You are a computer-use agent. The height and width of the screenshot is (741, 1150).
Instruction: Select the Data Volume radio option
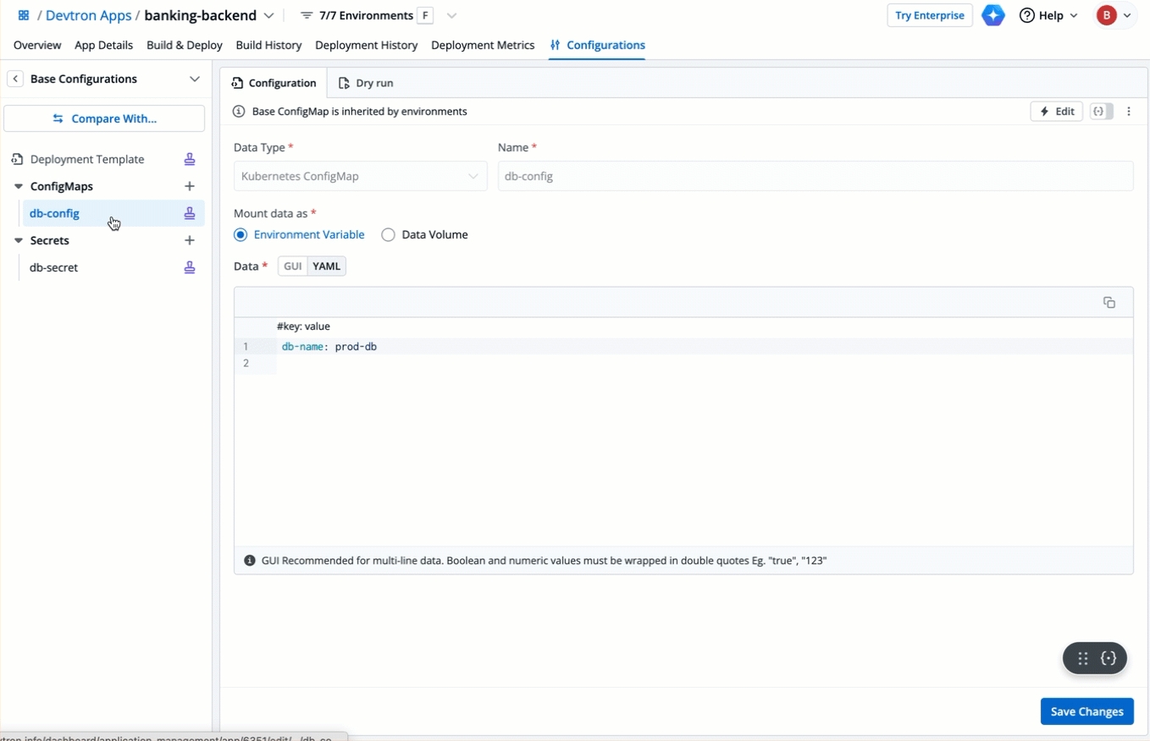(388, 235)
